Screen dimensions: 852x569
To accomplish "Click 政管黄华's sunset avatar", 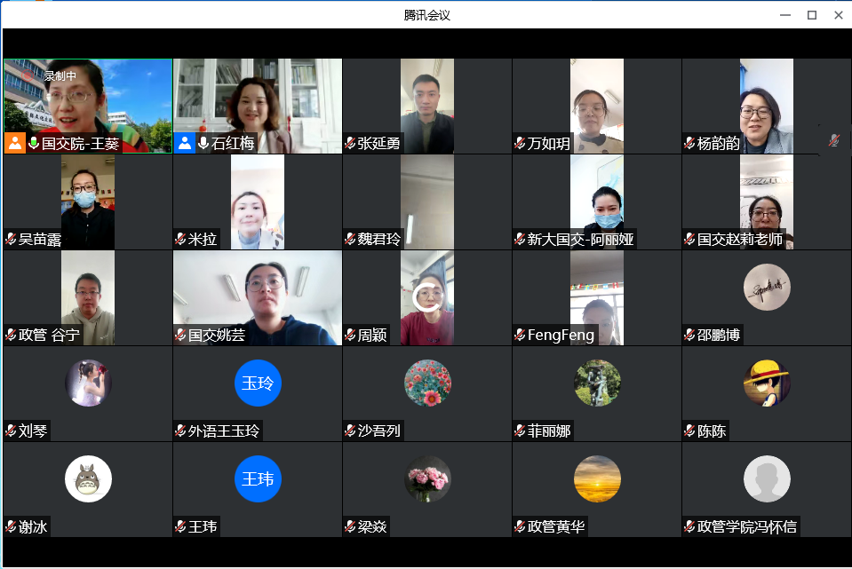I will point(597,478).
